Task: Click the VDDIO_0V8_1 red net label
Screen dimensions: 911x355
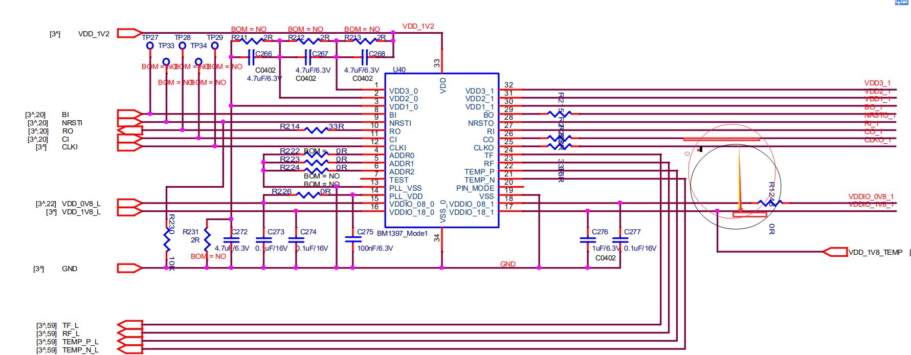Action: [x=871, y=196]
